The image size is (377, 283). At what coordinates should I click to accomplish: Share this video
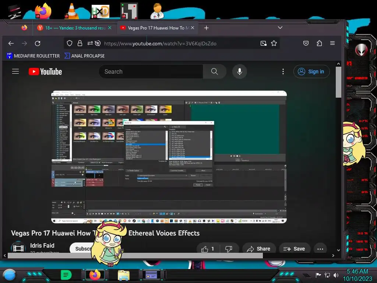click(x=259, y=249)
